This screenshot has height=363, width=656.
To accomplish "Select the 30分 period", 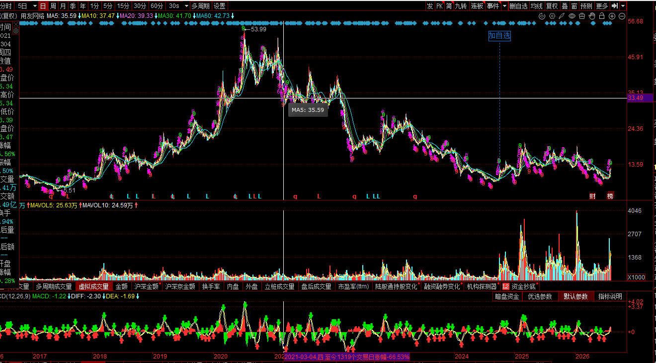I will coord(140,6).
